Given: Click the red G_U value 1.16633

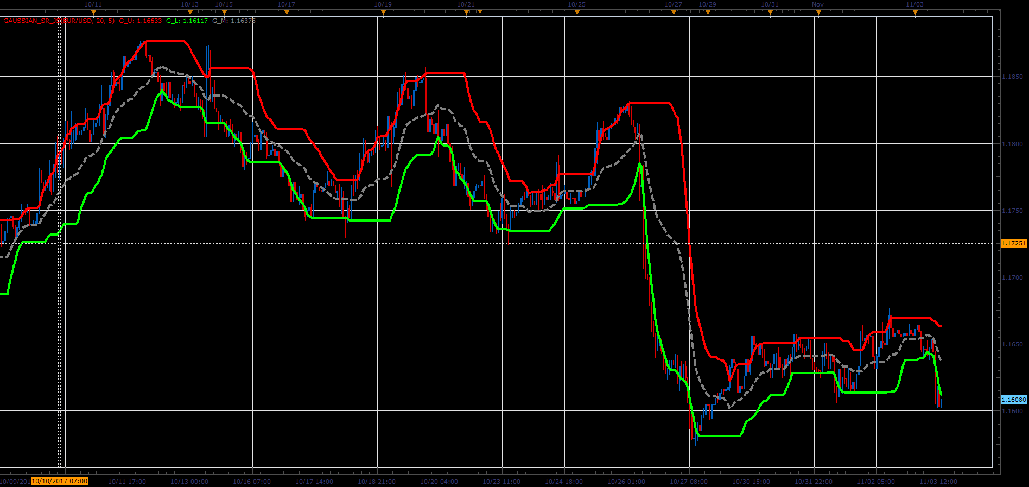Looking at the screenshot, I should coord(141,21).
